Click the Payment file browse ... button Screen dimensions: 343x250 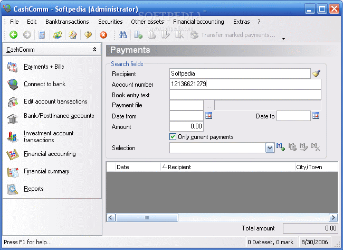208,105
